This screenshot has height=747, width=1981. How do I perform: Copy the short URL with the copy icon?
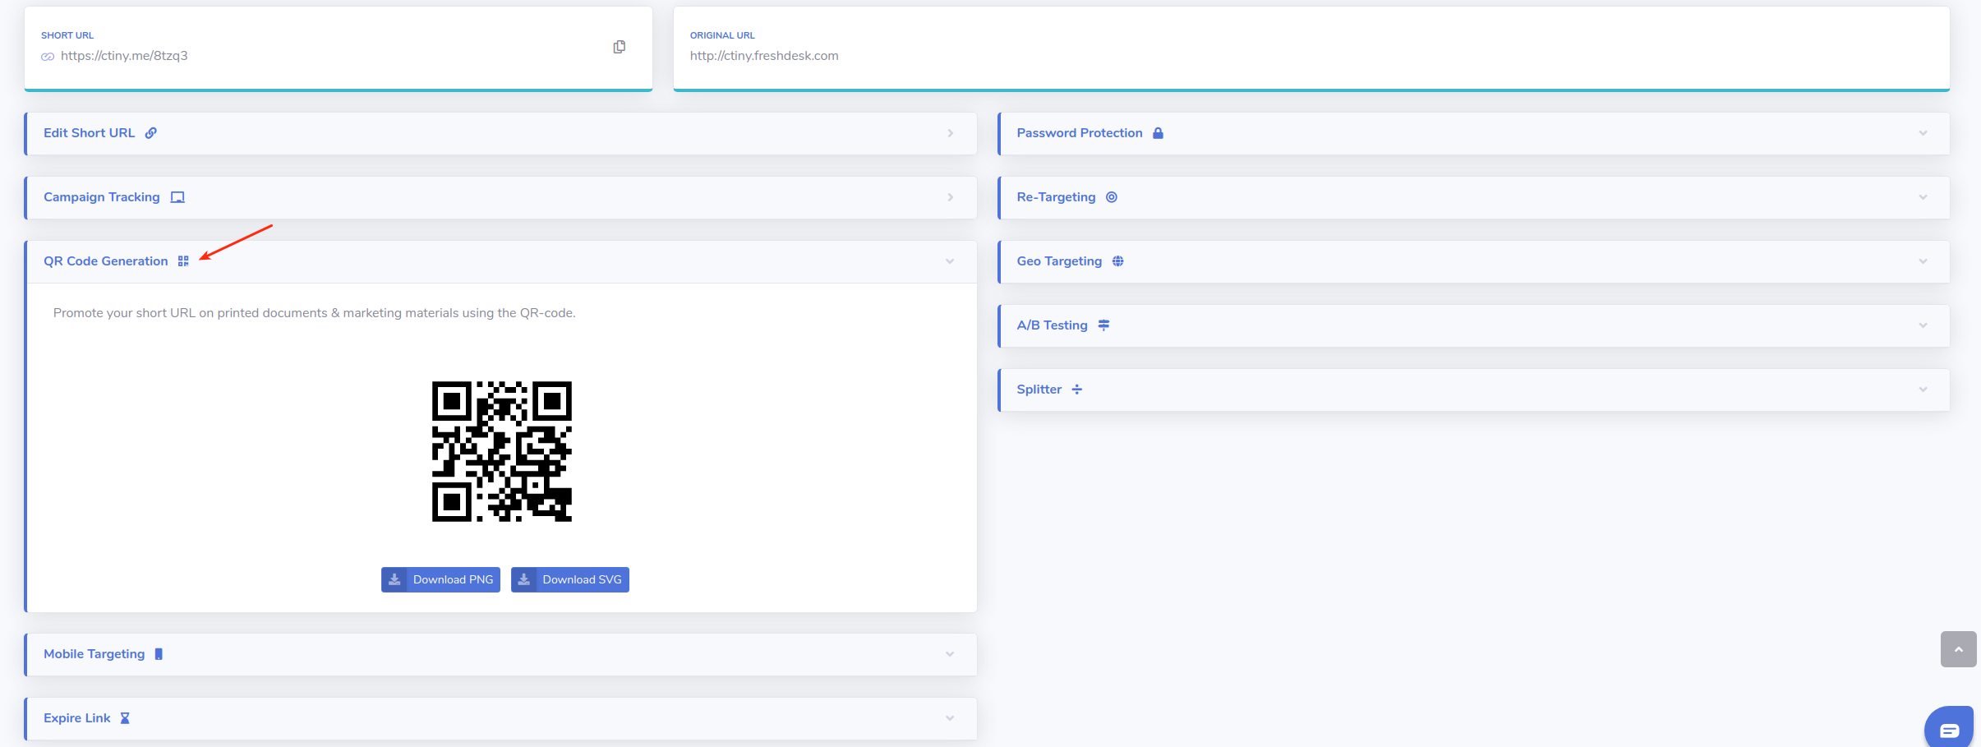point(620,47)
